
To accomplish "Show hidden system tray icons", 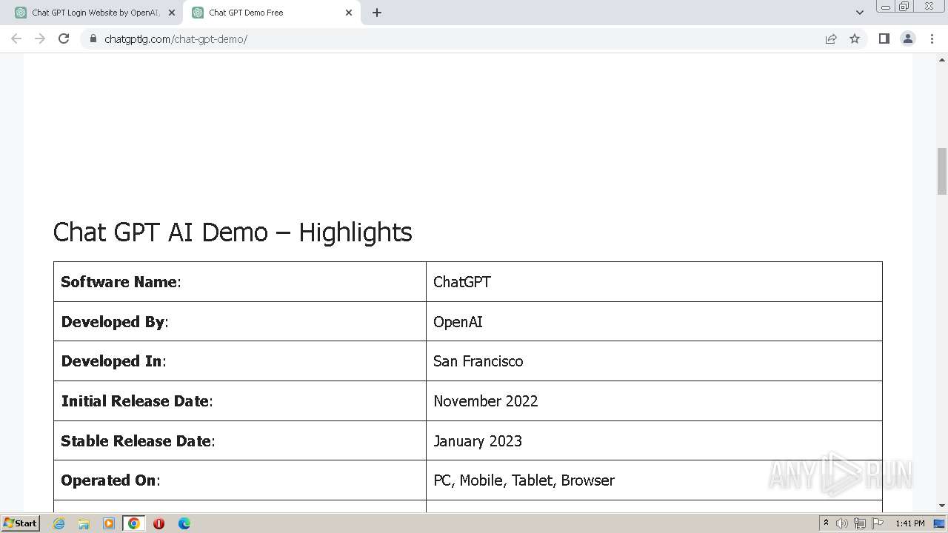I will (826, 523).
